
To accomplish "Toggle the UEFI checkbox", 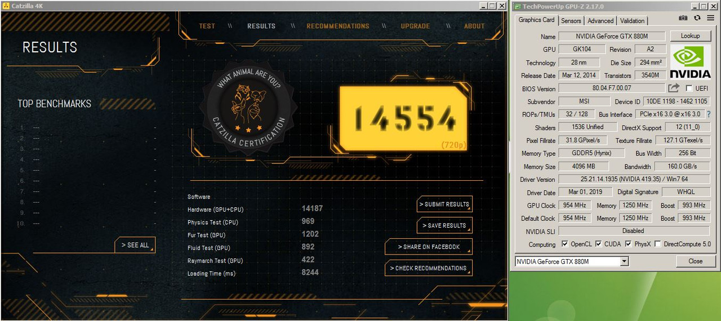I will coord(689,88).
